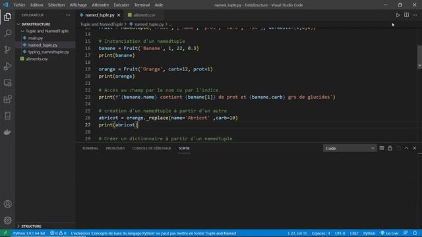Change language mode via Python status item
This screenshot has height=237, width=422.
[x=369, y=233]
